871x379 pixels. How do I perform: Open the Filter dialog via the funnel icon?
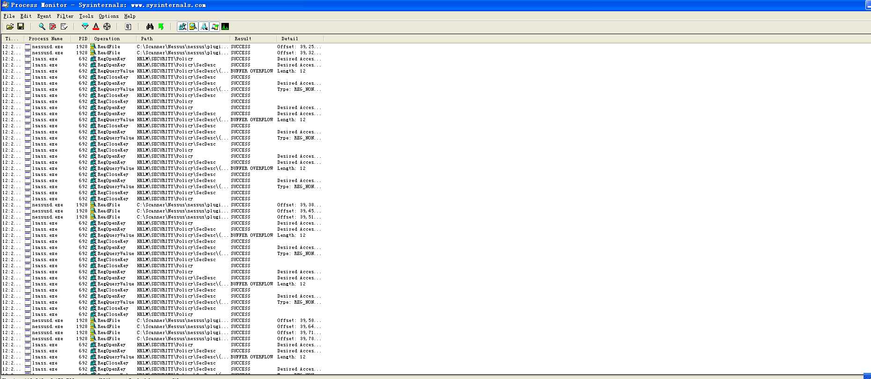[x=85, y=27]
